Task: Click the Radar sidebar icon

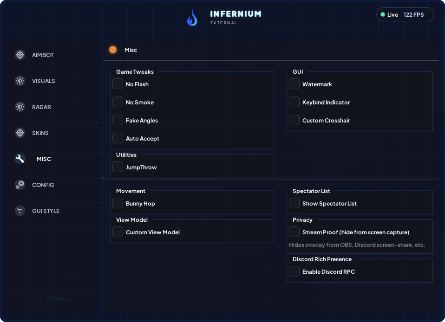Action: click(20, 107)
